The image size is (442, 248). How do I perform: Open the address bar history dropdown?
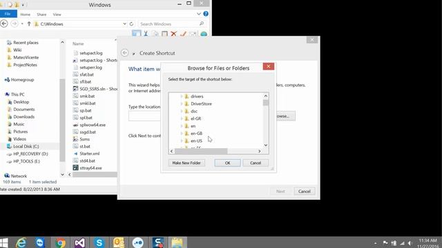(x=124, y=24)
